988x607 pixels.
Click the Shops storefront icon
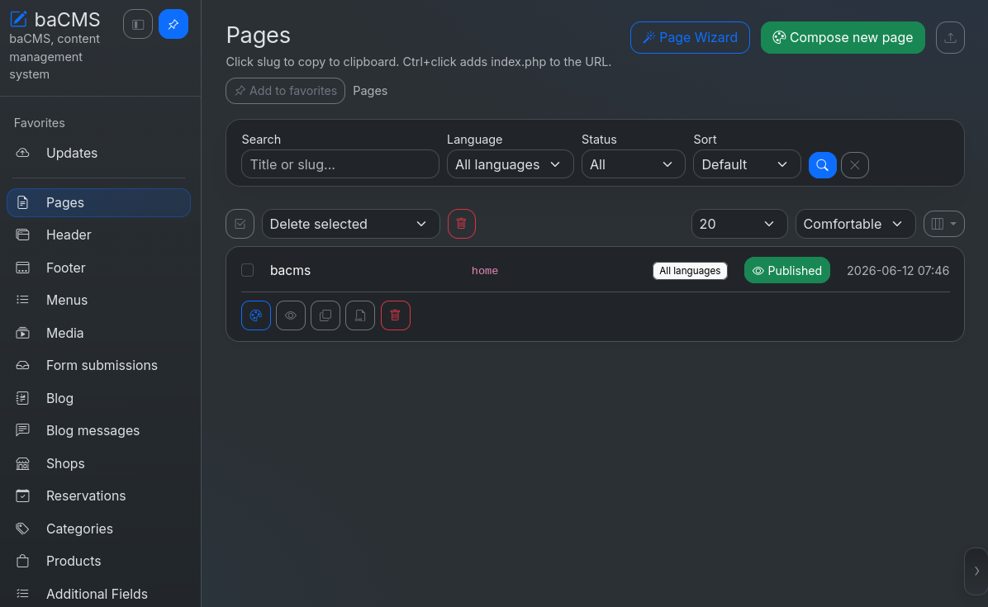click(22, 463)
